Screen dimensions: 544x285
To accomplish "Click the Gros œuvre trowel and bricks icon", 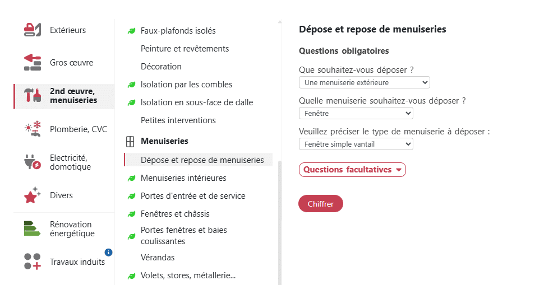I will tap(33, 62).
